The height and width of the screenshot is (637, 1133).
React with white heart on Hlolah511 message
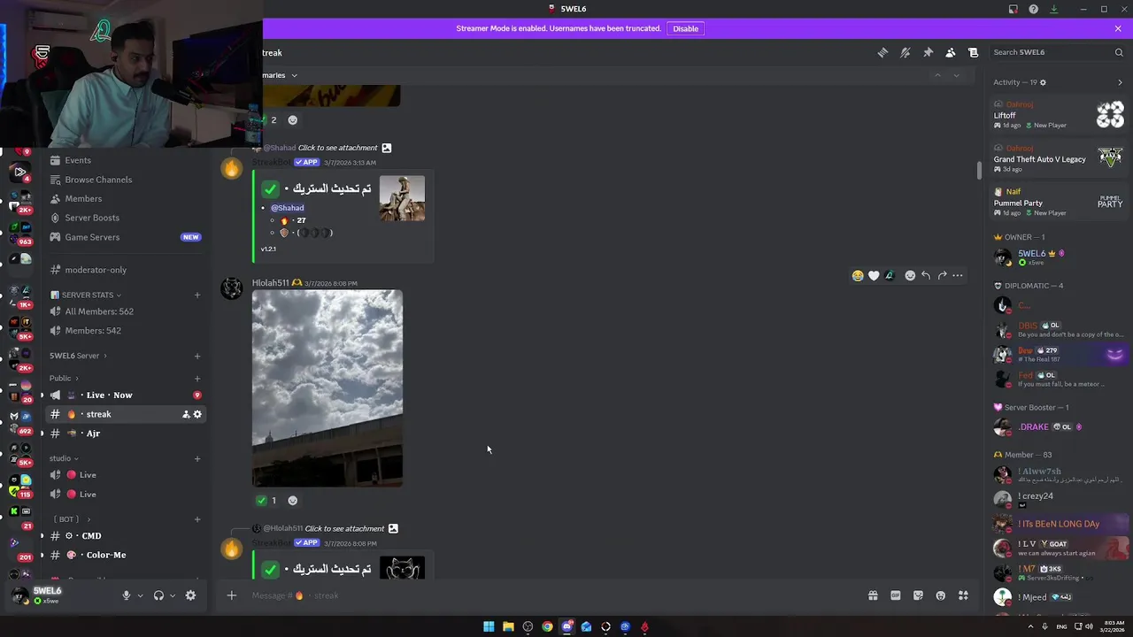click(x=874, y=276)
